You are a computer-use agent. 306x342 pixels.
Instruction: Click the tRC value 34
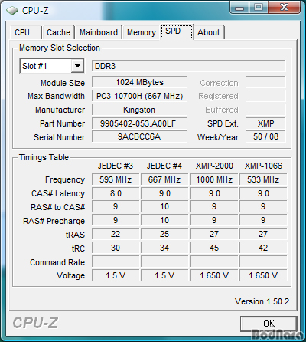pyautogui.click(x=164, y=248)
